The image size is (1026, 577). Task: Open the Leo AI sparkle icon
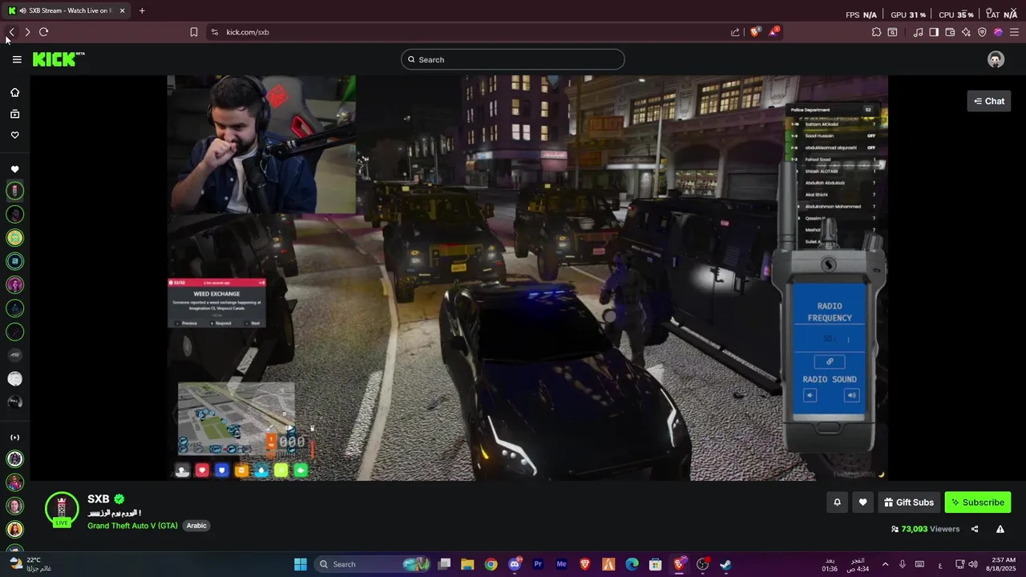966,32
